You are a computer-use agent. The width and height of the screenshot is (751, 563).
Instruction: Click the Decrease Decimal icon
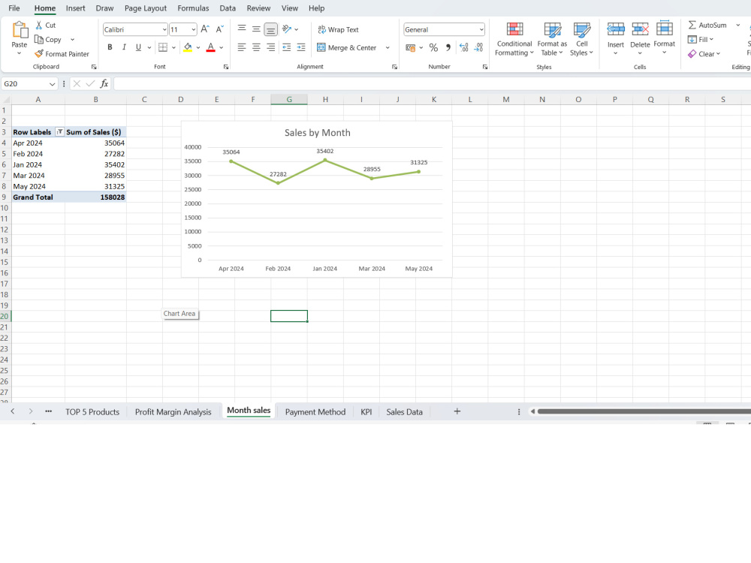[x=478, y=47]
